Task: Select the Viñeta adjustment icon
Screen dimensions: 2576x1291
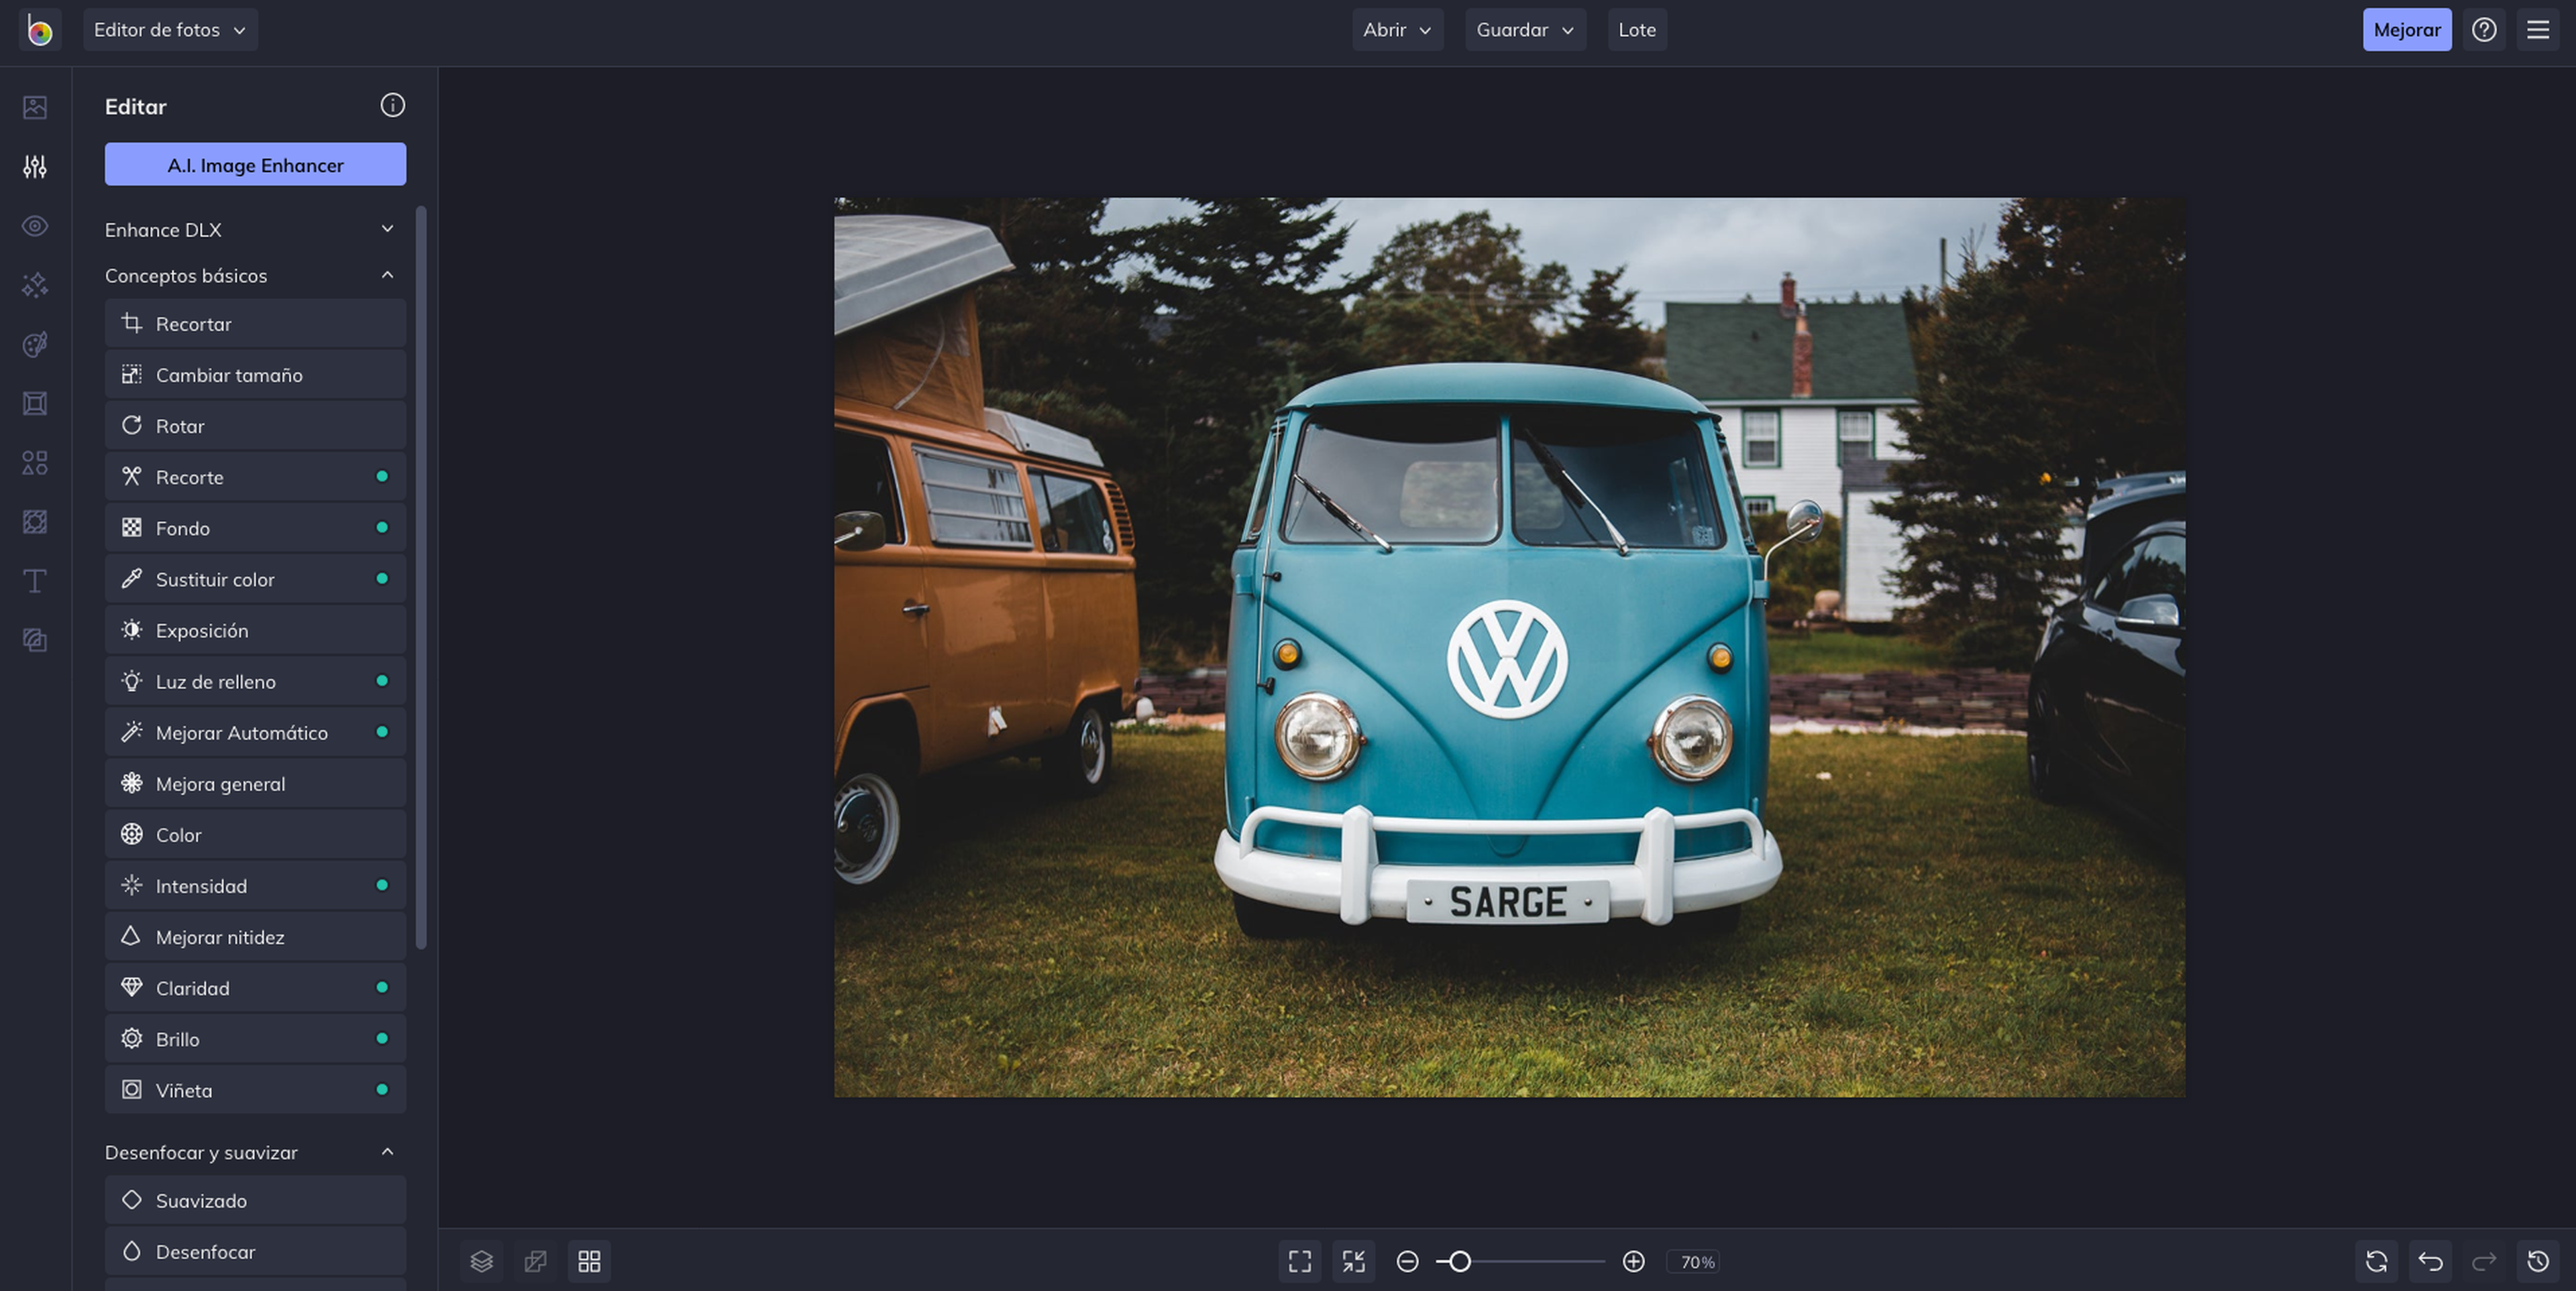Action: pos(130,1090)
